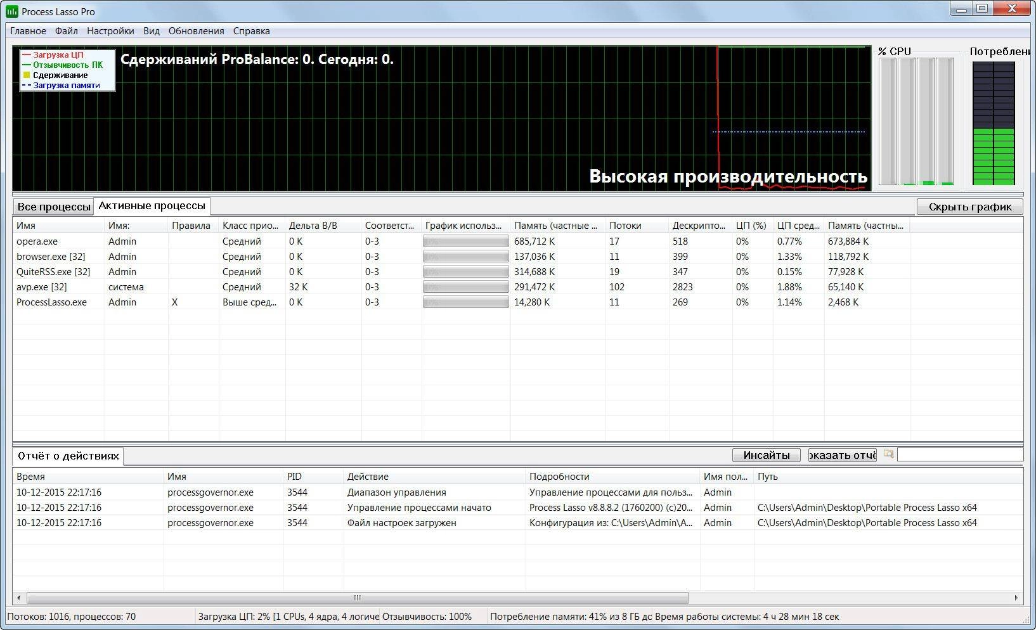
Task: Click the usage graph bar for opera.exe
Action: [466, 241]
